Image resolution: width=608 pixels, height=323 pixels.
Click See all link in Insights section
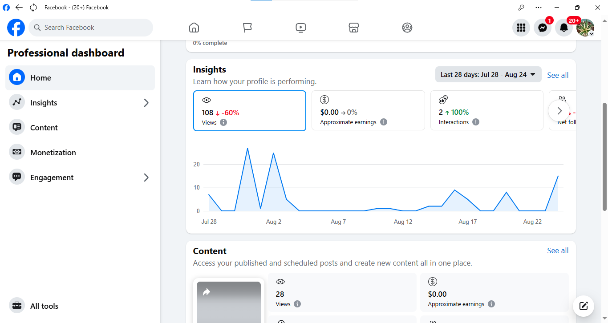[558, 75]
